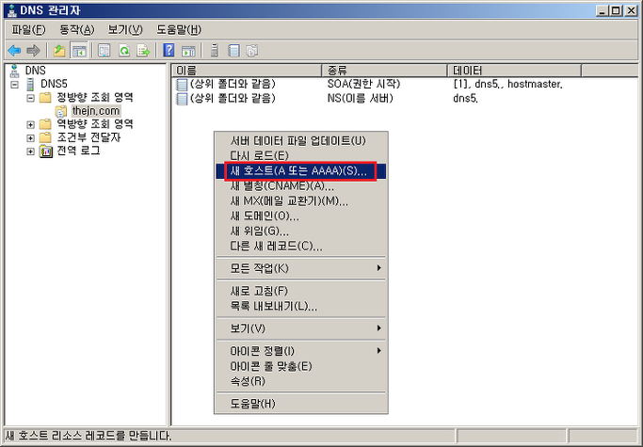Select the thejn.com zone in tree
The height and width of the screenshot is (447, 643).
(96, 111)
